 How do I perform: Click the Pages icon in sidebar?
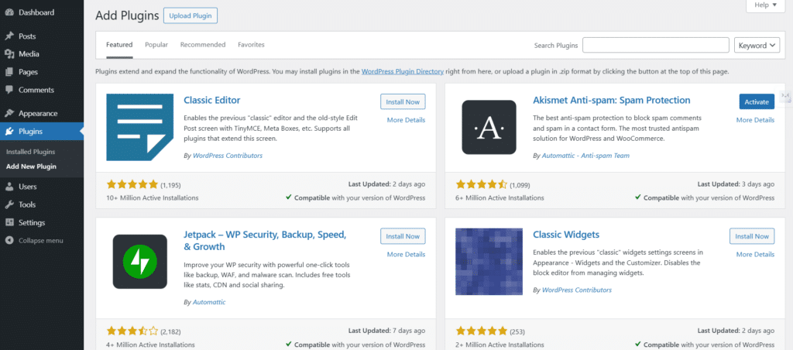tap(9, 72)
